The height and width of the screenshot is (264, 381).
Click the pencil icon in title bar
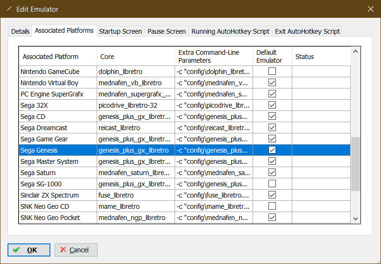click(x=9, y=9)
